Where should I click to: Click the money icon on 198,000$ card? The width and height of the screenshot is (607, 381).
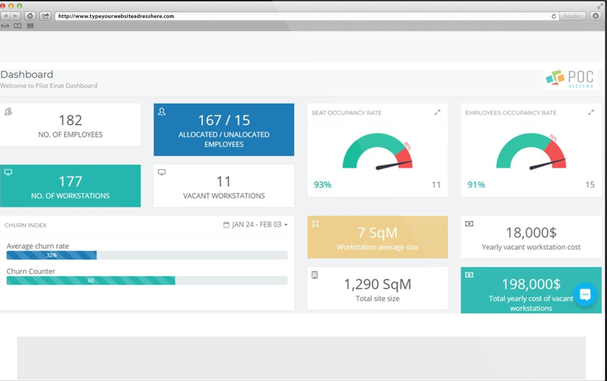click(468, 275)
